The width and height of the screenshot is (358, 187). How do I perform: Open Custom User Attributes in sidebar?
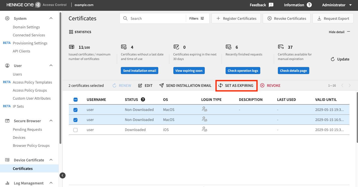pyautogui.click(x=32, y=98)
